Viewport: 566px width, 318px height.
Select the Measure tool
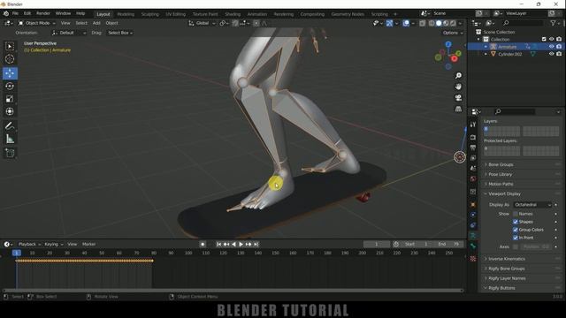[x=10, y=139]
